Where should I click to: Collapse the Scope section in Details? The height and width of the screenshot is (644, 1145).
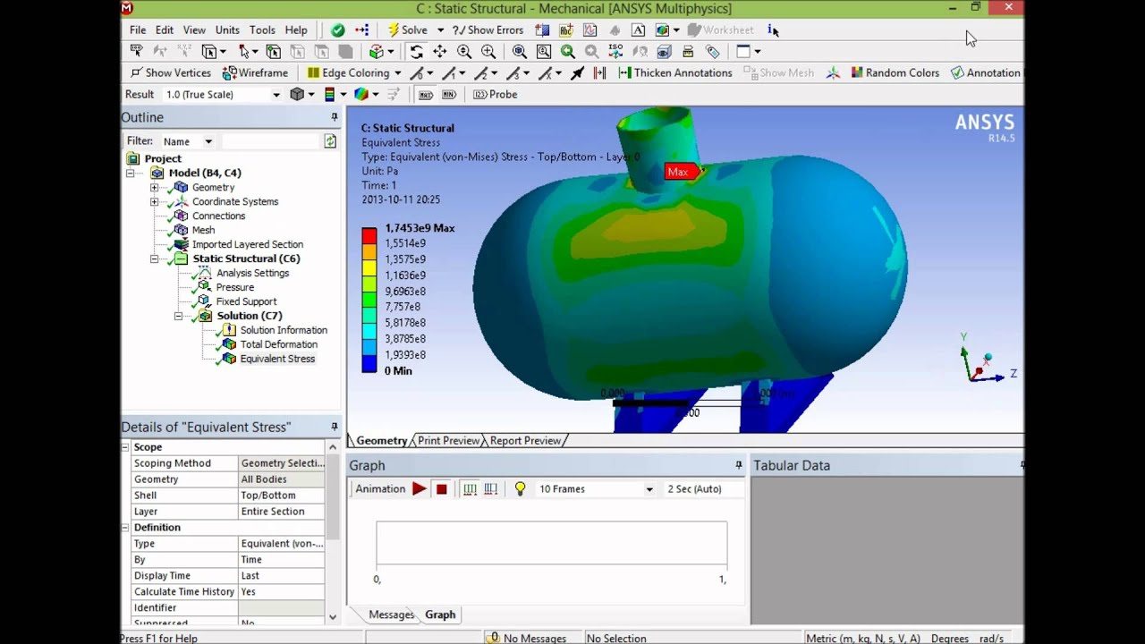pyautogui.click(x=125, y=447)
